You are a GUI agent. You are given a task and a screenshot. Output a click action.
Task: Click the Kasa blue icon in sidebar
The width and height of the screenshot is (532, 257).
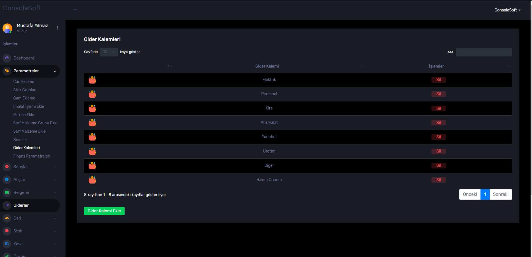(x=7, y=244)
